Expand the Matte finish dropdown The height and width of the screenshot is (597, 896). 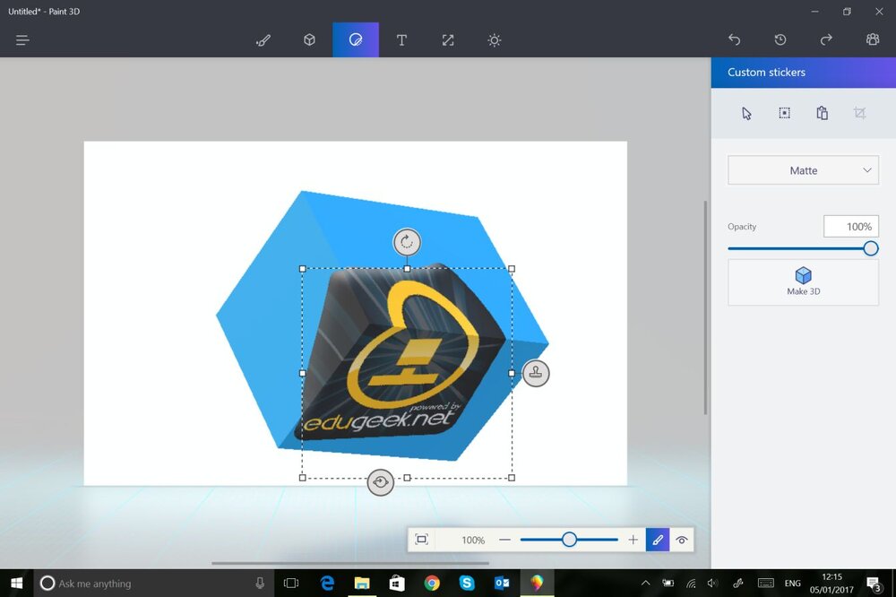803,170
